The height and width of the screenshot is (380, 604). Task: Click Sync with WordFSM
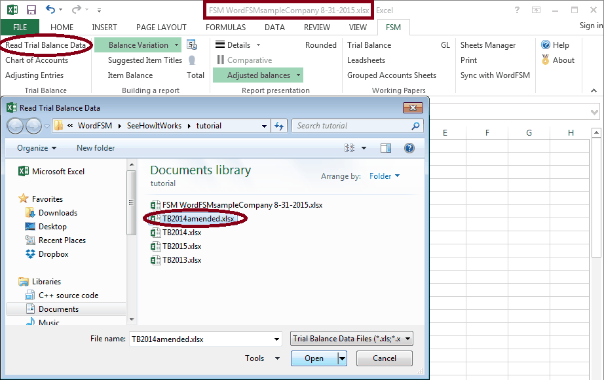pos(495,75)
